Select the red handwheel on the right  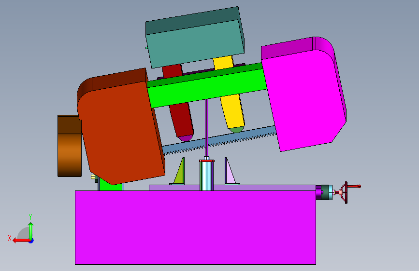(347, 192)
